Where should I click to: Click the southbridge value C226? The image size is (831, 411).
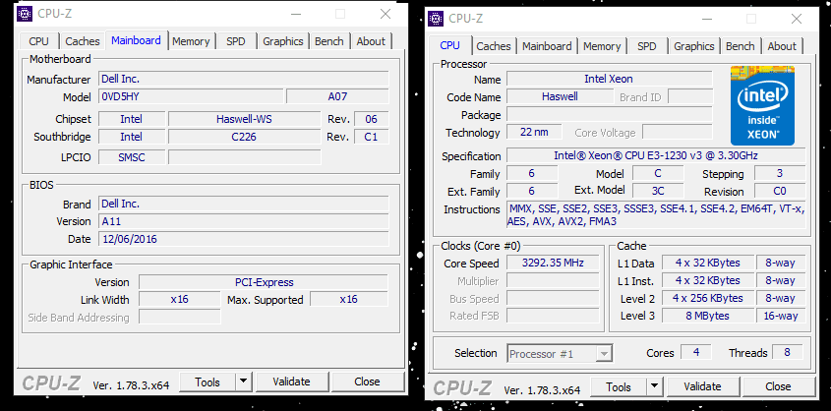(244, 137)
